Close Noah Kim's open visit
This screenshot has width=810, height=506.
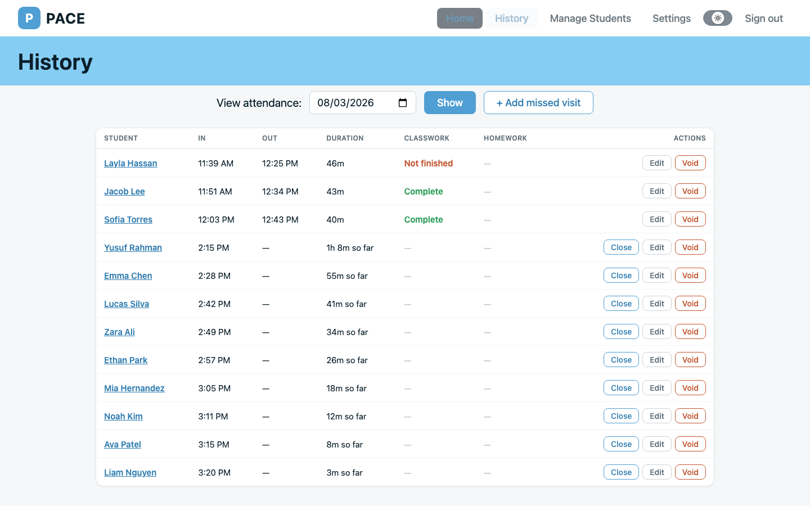tap(621, 416)
